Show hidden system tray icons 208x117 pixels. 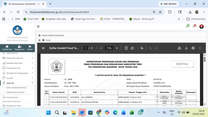pos(158,113)
